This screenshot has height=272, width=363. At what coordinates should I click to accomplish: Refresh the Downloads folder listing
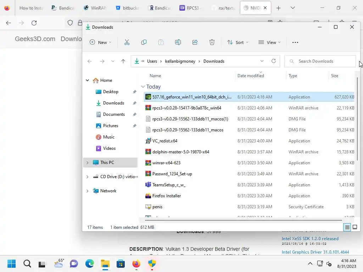(x=274, y=61)
